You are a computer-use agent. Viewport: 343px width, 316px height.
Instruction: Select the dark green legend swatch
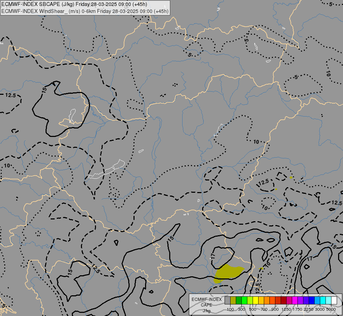point(239,301)
